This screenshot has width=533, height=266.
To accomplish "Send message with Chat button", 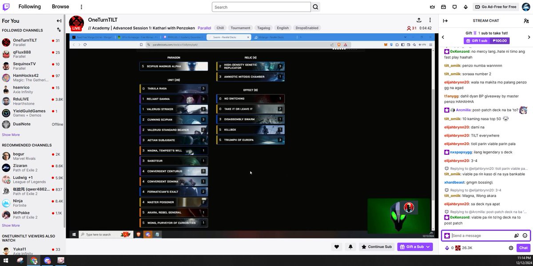I will 523,248.
